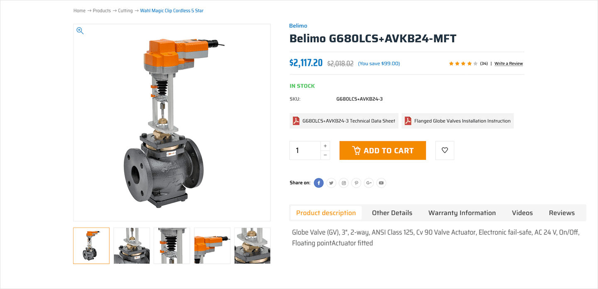Switch to the Other Details tab

(x=392, y=213)
